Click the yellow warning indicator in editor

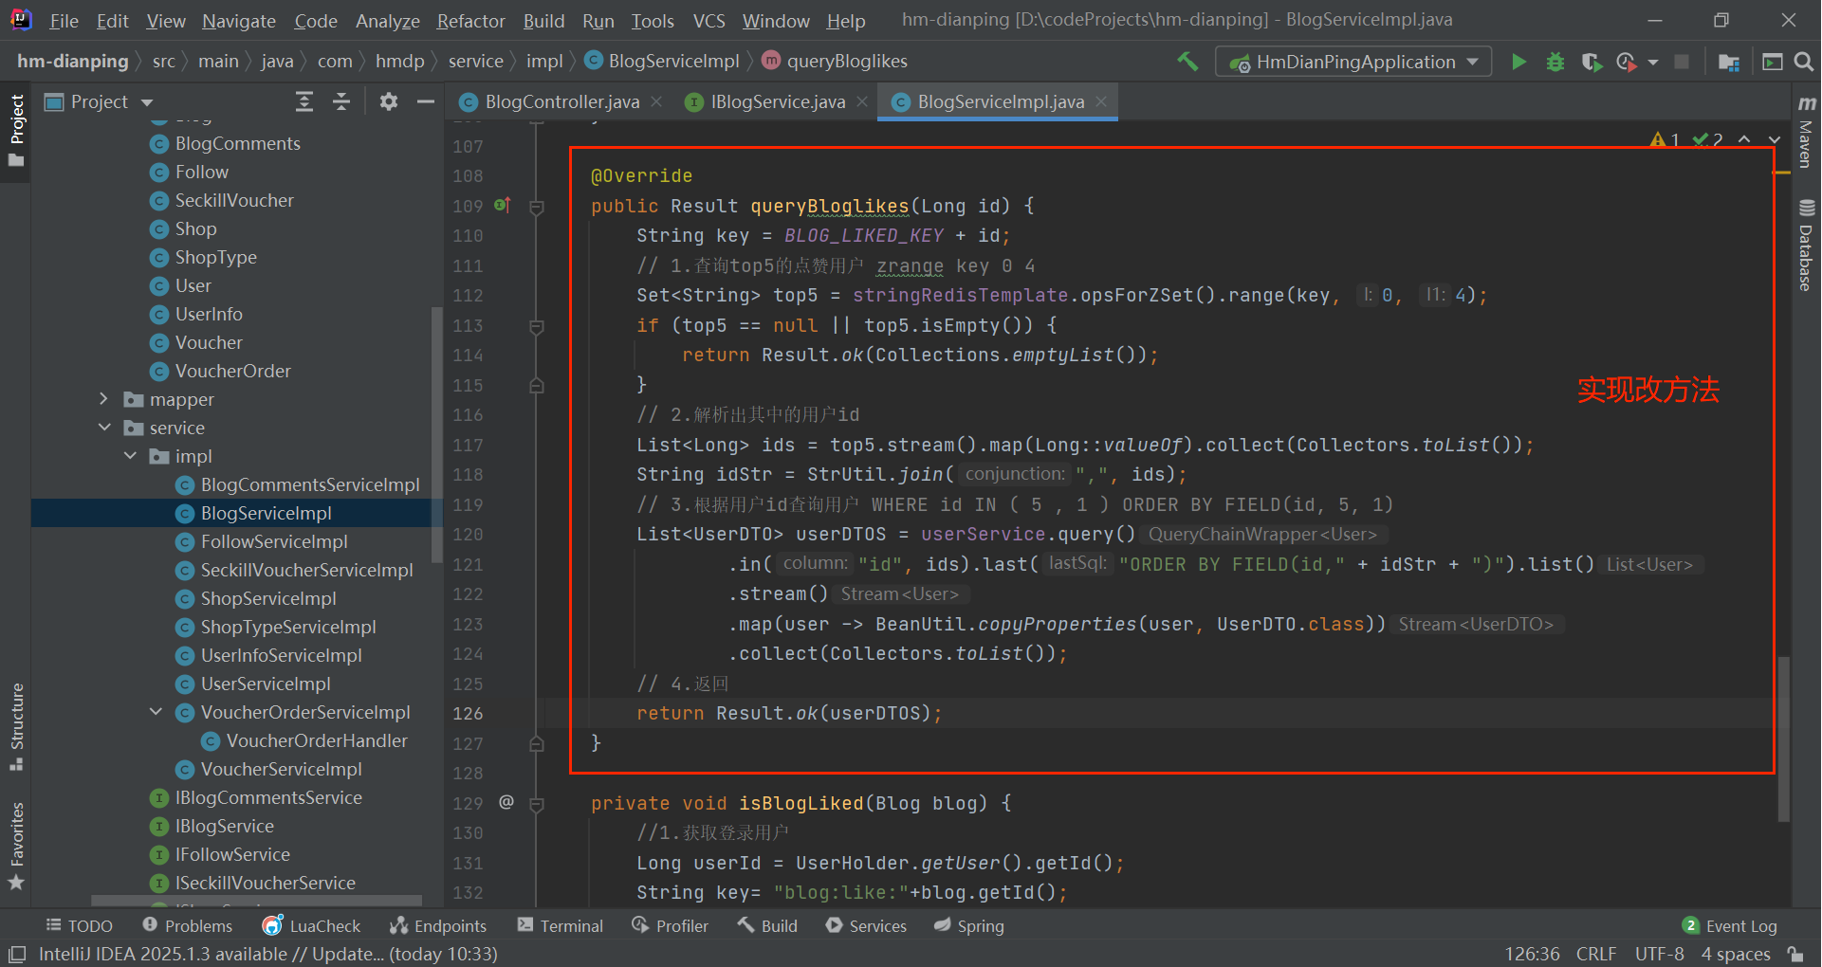tap(1664, 140)
